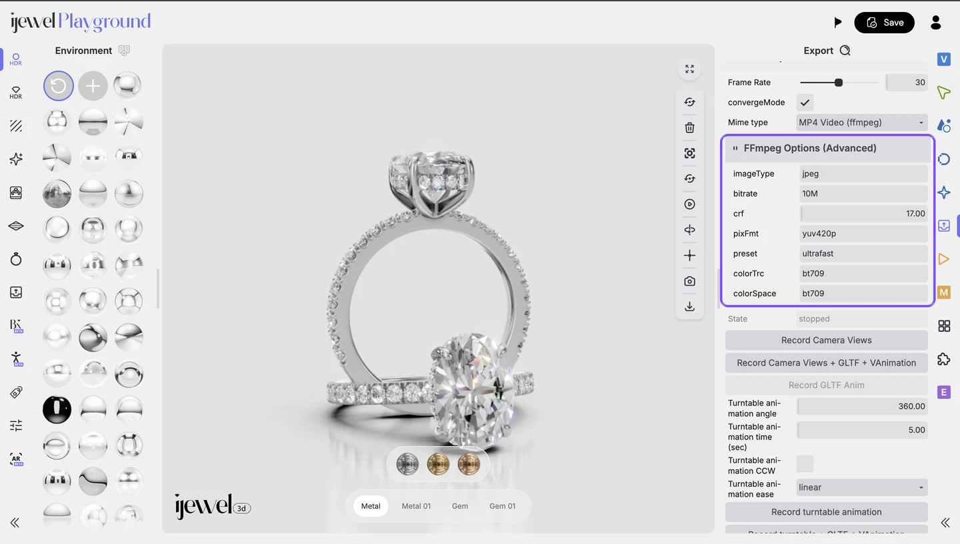This screenshot has width=960, height=544.
Task: Click the user account profile icon
Action: [936, 23]
